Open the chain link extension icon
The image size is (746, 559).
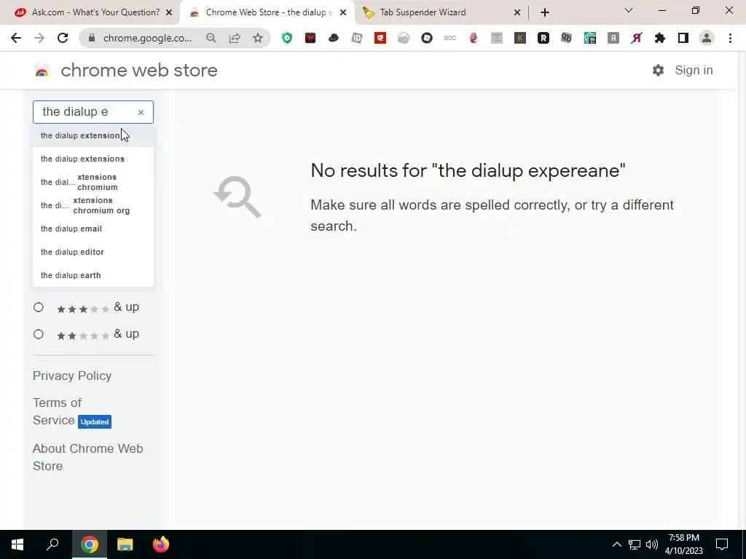point(566,38)
